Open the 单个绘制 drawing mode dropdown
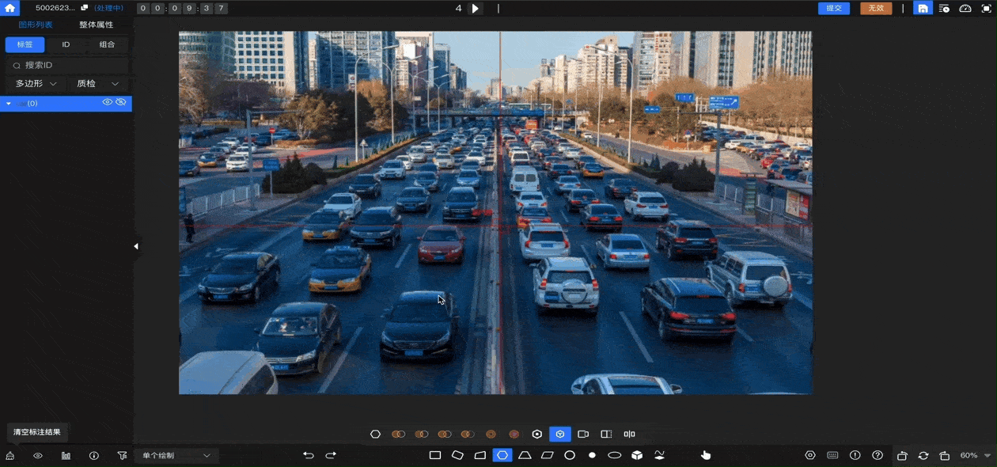Screen dimensions: 997x467 [176, 456]
